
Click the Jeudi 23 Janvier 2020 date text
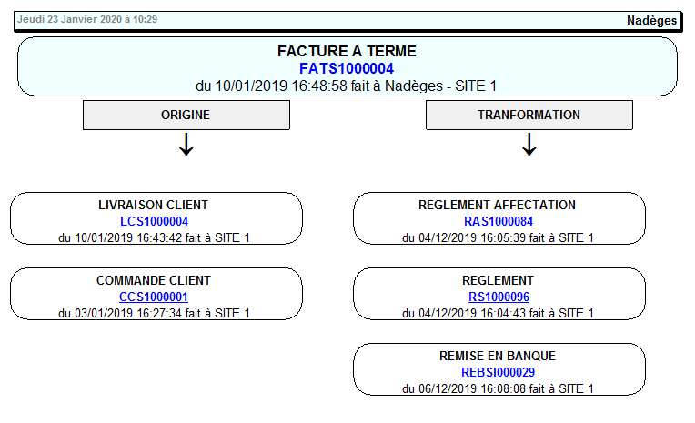[87, 19]
